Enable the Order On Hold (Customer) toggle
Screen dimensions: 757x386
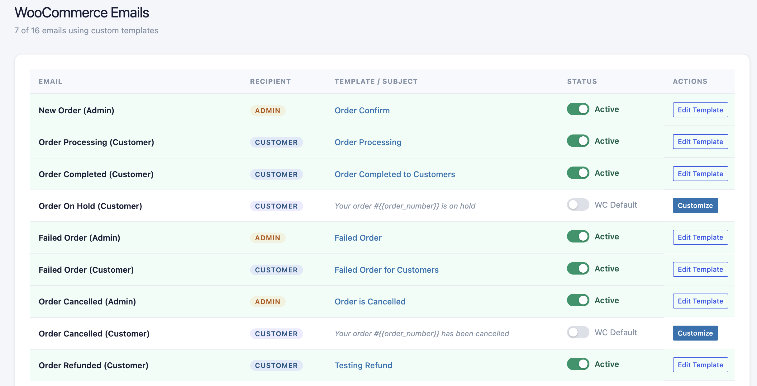(578, 205)
